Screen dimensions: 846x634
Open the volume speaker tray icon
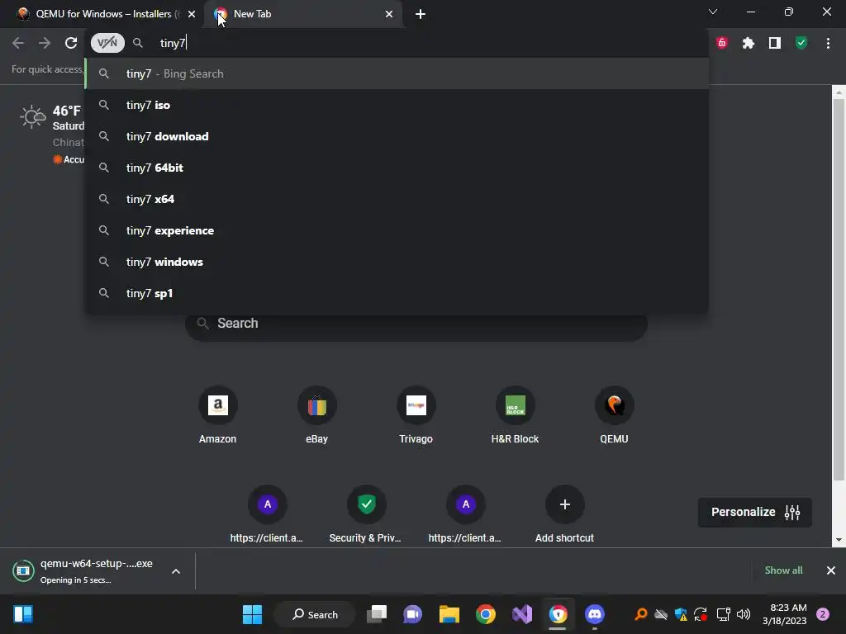[744, 614]
